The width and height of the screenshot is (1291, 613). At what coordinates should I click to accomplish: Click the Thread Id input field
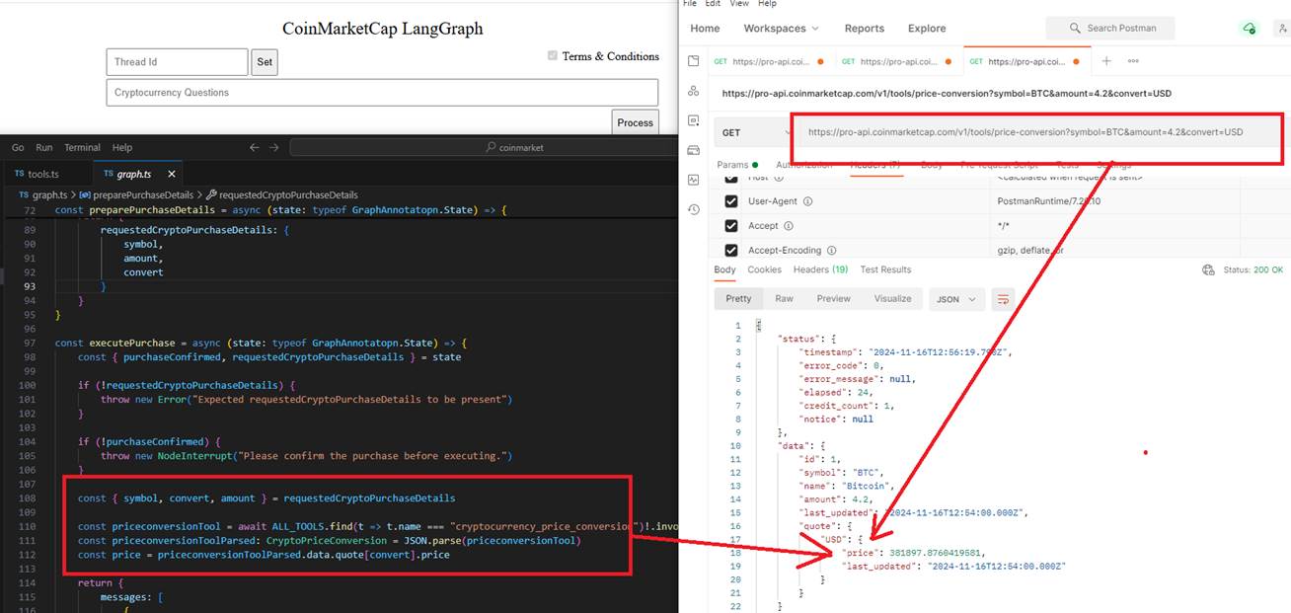(177, 62)
